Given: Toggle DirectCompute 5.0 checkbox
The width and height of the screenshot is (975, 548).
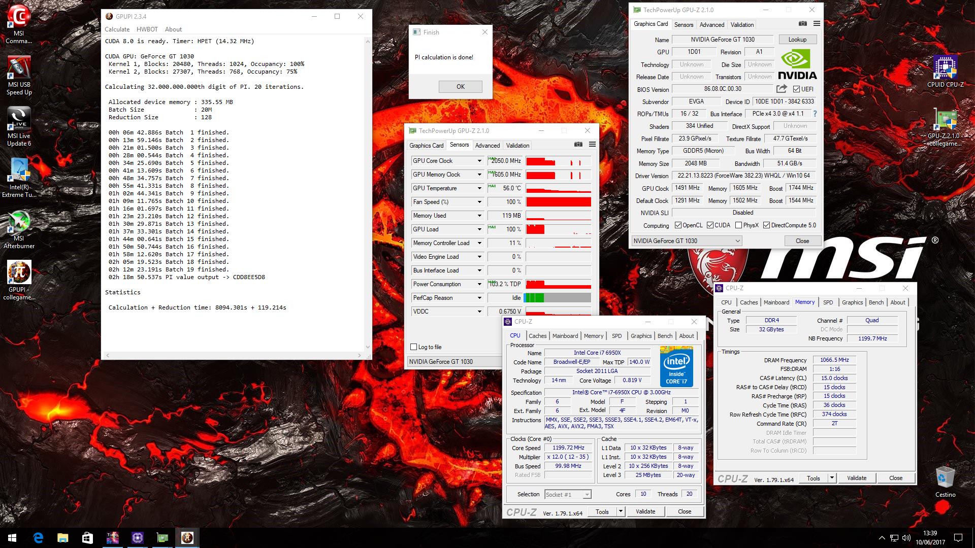Looking at the screenshot, I should 766,225.
